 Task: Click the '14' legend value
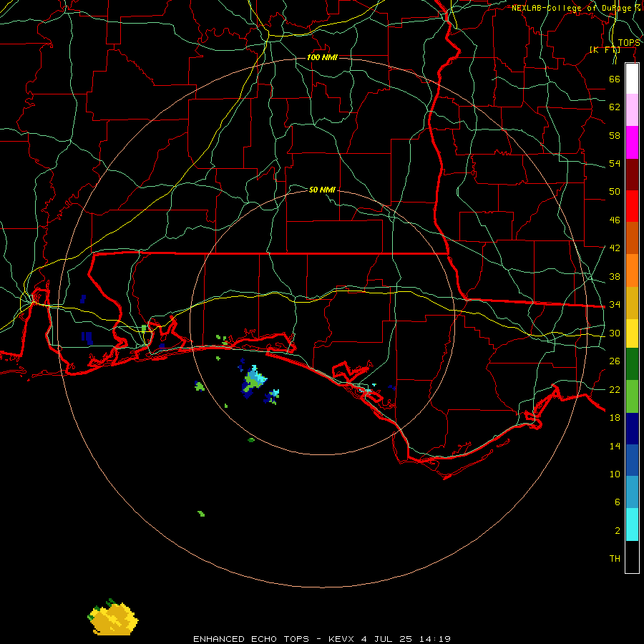pyautogui.click(x=615, y=446)
